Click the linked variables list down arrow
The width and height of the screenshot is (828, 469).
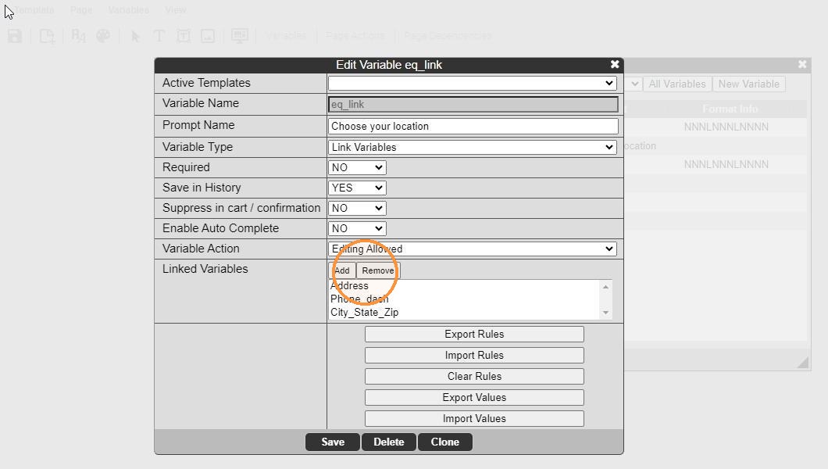pyautogui.click(x=605, y=313)
